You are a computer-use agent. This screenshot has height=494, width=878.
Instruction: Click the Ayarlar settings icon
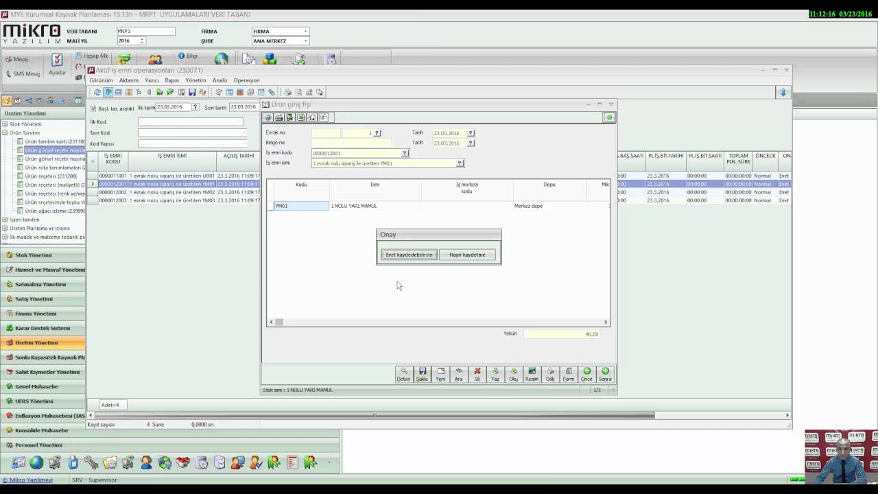58,64
